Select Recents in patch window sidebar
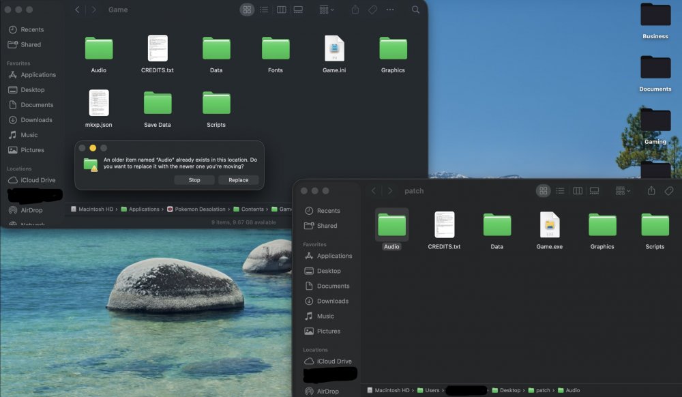 click(x=329, y=211)
